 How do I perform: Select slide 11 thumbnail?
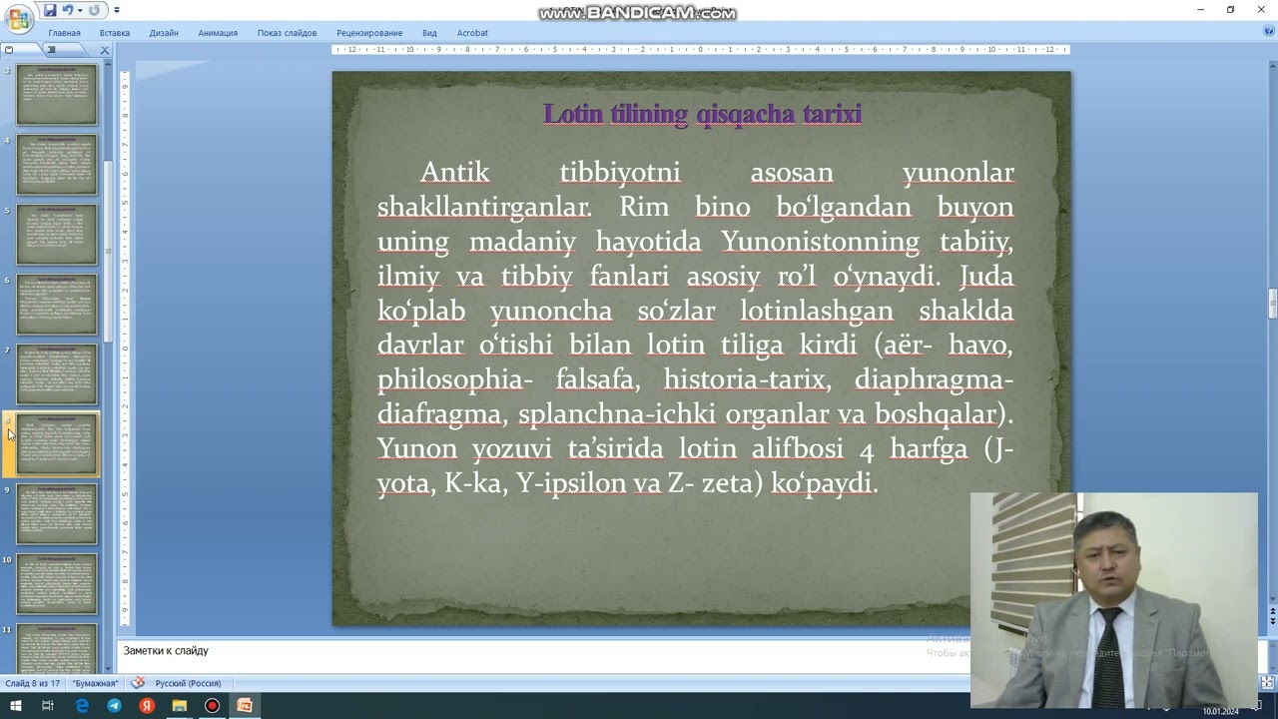(57, 648)
